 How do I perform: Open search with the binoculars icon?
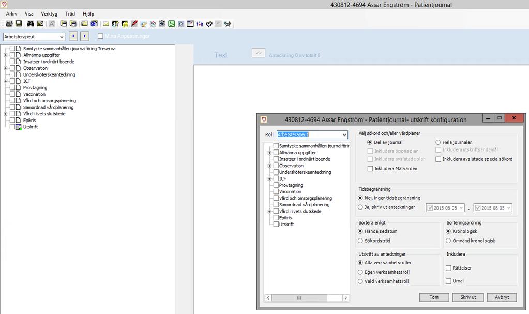31,24
